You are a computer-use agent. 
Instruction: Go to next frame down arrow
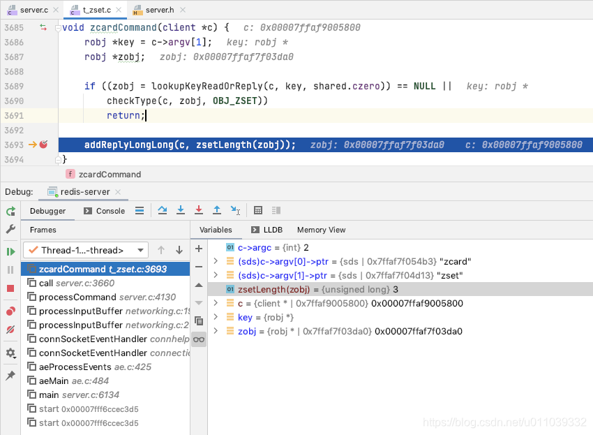click(179, 250)
